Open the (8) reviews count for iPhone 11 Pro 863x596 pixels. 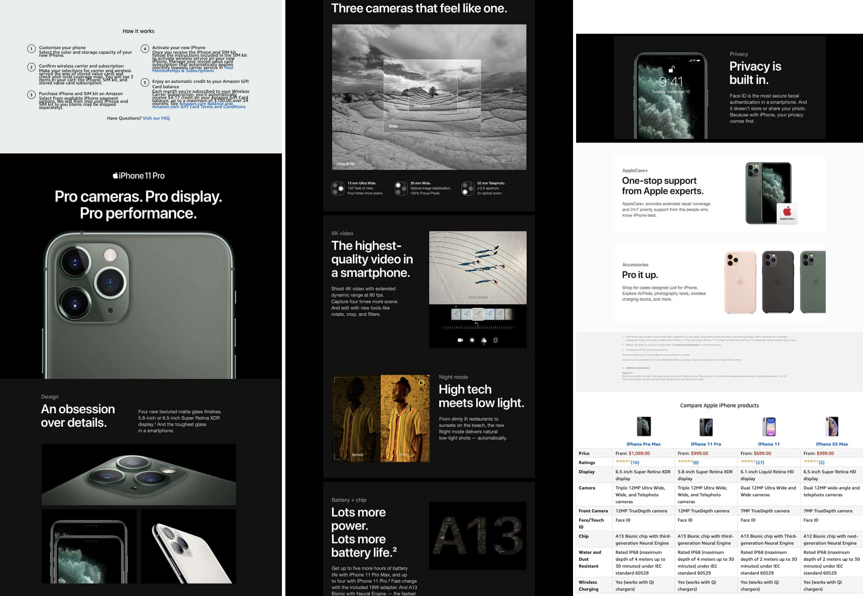click(x=696, y=463)
